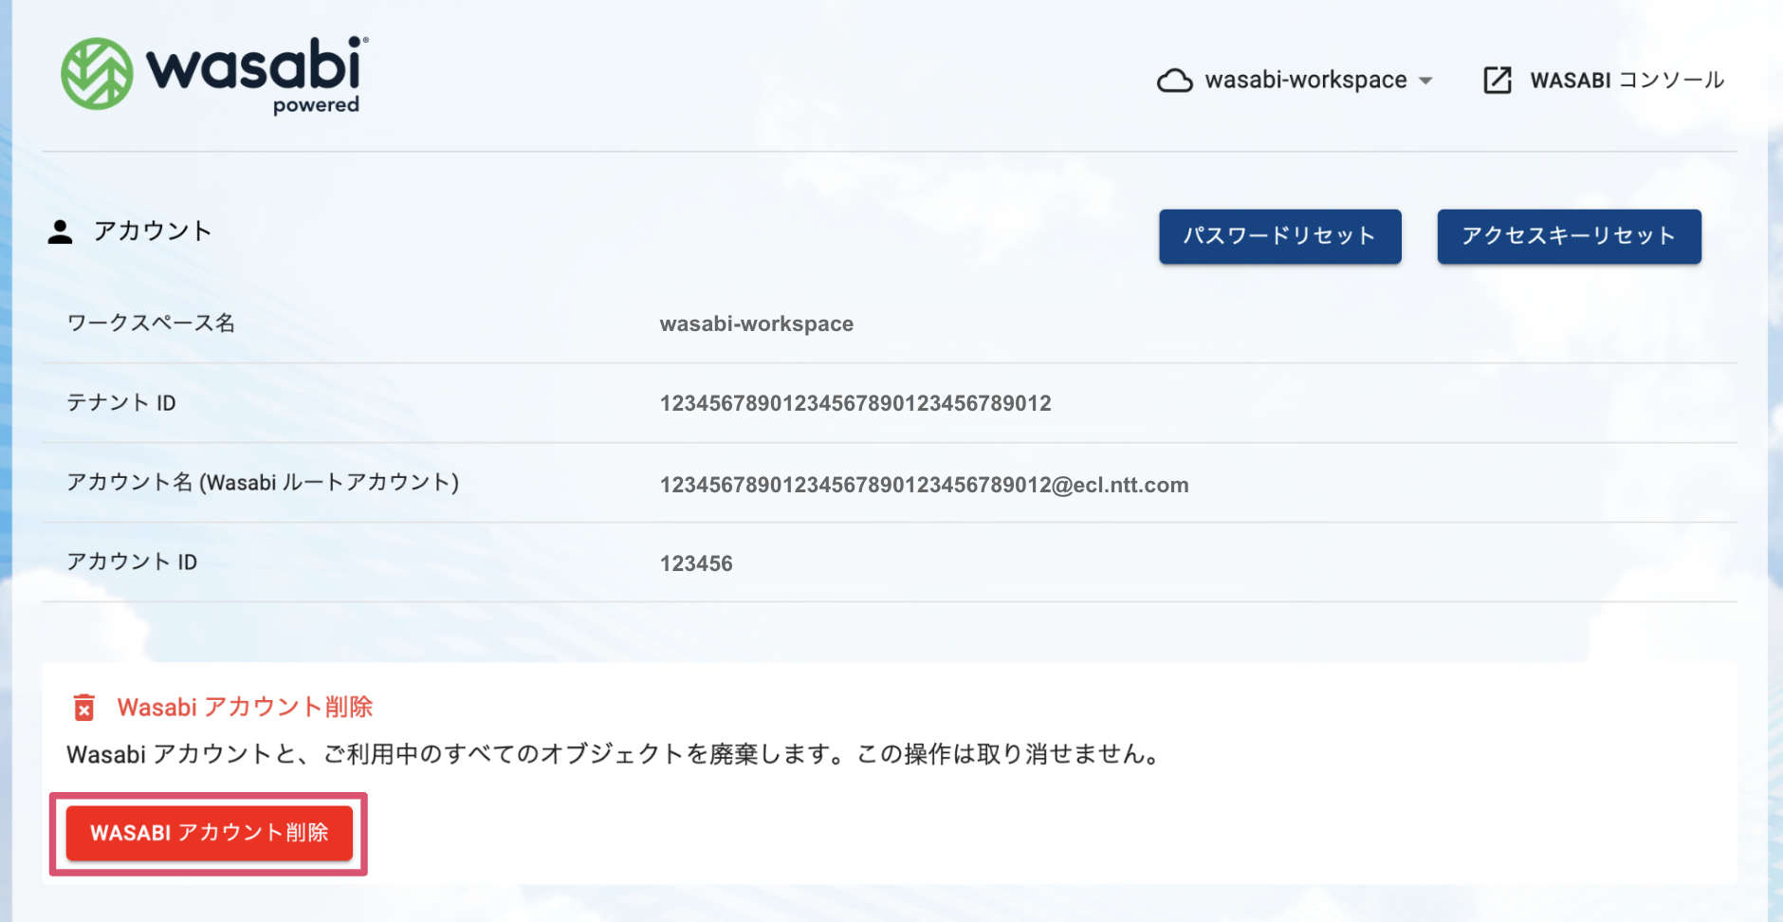Click the external link icon for WASABI コンソール
1783x922 pixels.
[x=1498, y=81]
